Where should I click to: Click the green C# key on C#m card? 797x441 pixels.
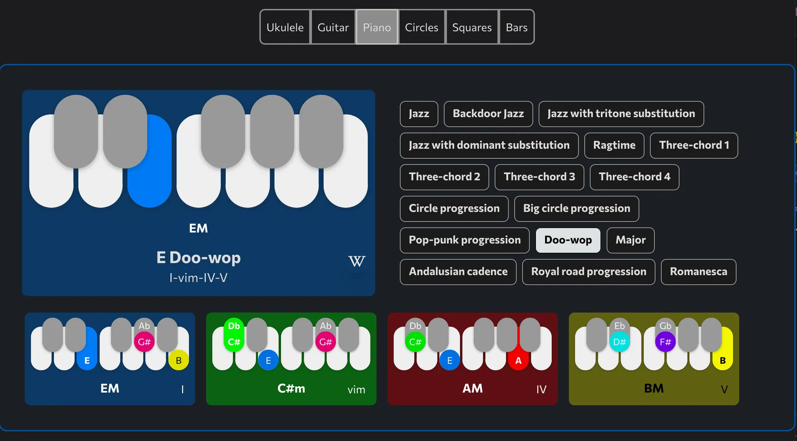(233, 342)
